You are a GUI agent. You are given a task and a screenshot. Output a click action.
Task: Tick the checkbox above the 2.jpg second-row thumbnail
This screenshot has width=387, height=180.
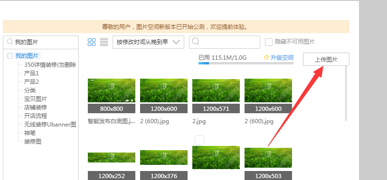click(x=199, y=140)
